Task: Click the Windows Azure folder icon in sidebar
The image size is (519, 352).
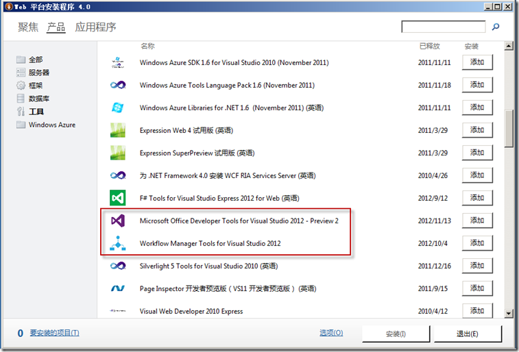Action: (21, 125)
